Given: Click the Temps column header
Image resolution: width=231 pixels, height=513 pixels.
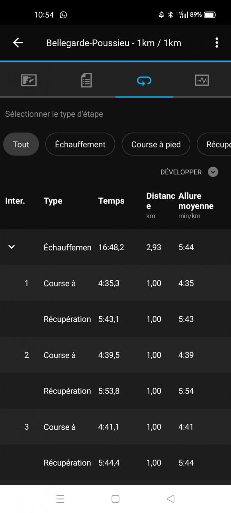Looking at the screenshot, I should 111,201.
